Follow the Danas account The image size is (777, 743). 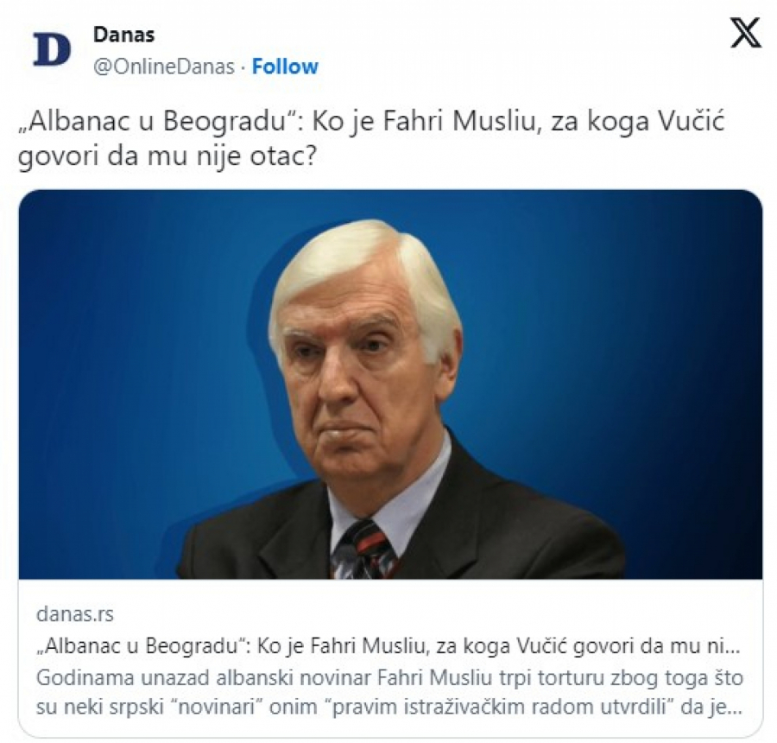[285, 67]
